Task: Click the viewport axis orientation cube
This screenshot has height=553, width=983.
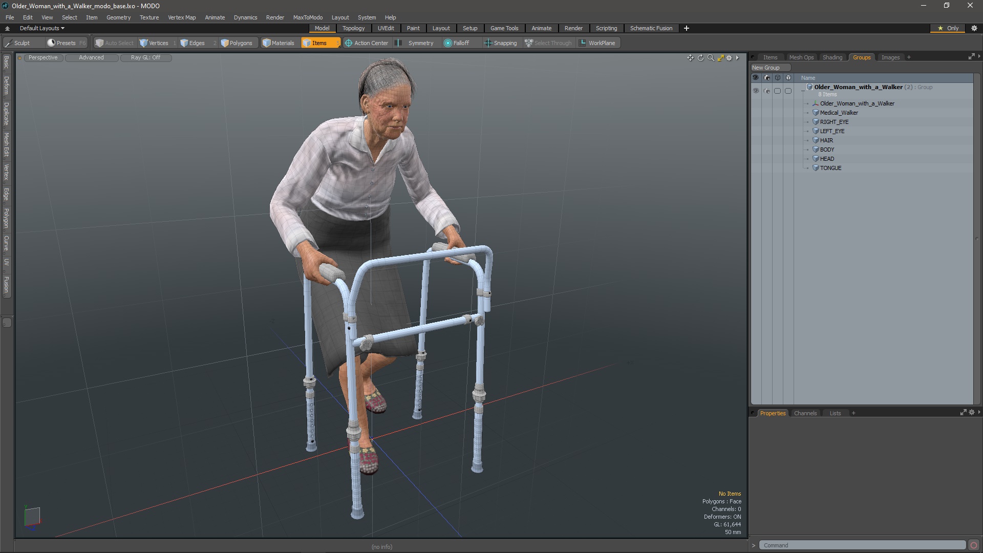Action: pyautogui.click(x=32, y=517)
